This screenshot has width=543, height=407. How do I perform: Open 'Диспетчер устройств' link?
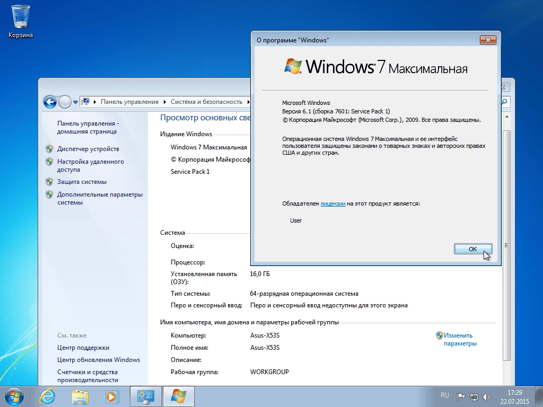pos(88,149)
